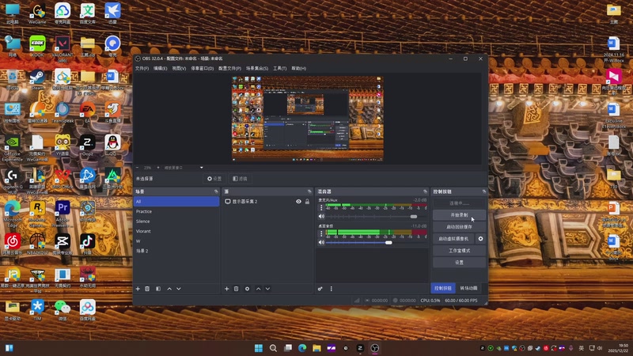Move source up with arrow

[259, 289]
